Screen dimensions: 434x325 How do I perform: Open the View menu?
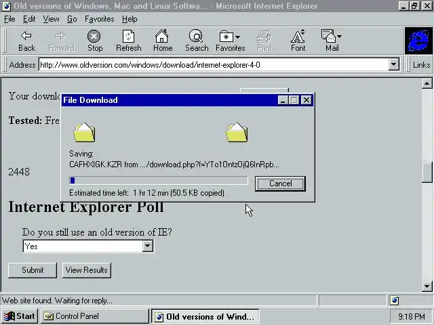[52, 19]
